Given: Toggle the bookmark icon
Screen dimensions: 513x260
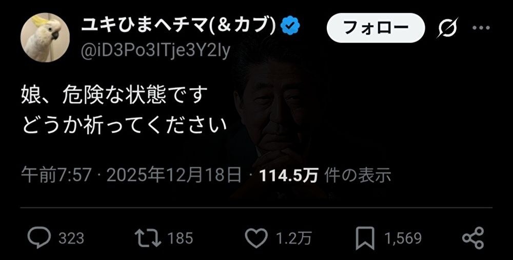Looking at the screenshot, I should (x=365, y=237).
